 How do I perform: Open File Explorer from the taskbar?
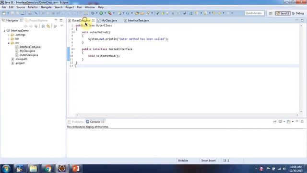(x=33, y=169)
